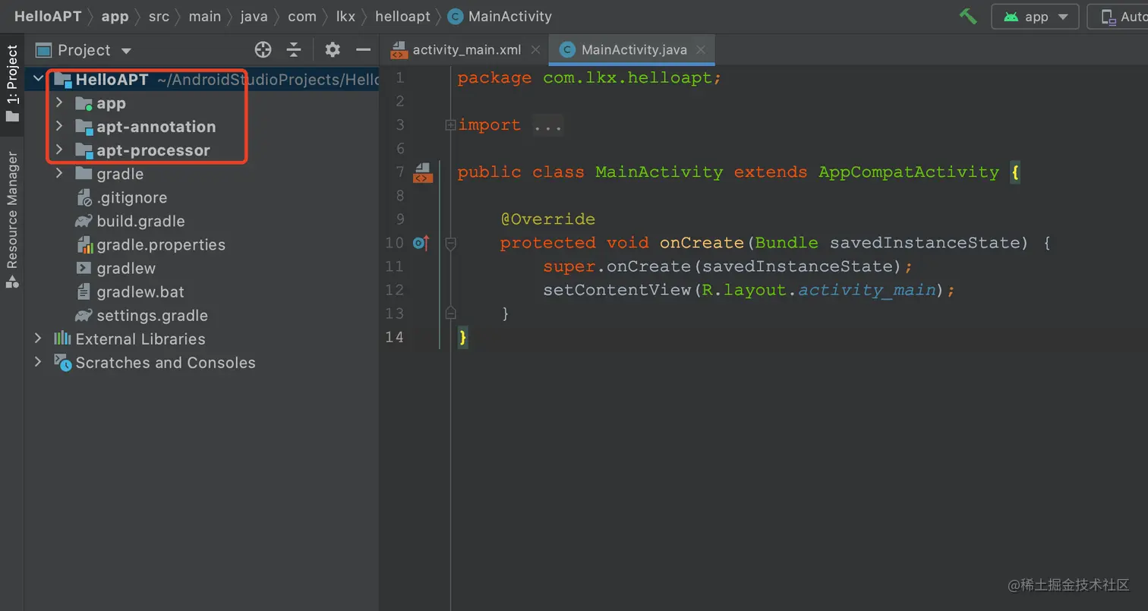Screen dimensions: 1148x611
Task: Open Project panel settings gear
Action: click(x=333, y=50)
